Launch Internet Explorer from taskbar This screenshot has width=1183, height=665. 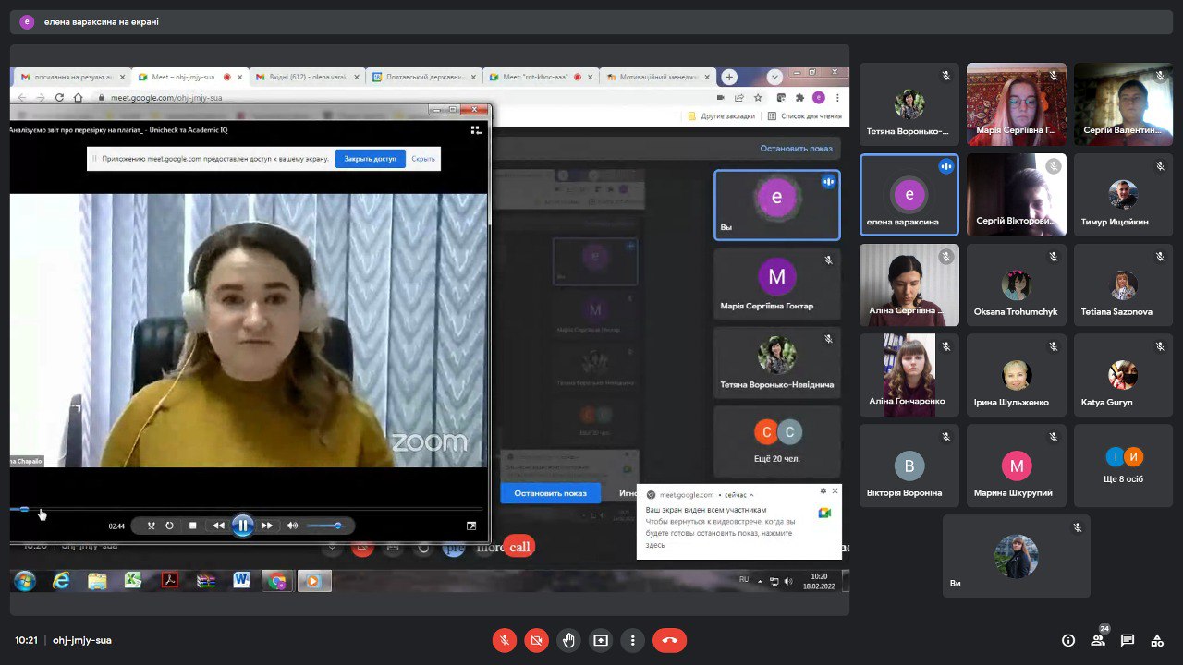[x=61, y=581]
